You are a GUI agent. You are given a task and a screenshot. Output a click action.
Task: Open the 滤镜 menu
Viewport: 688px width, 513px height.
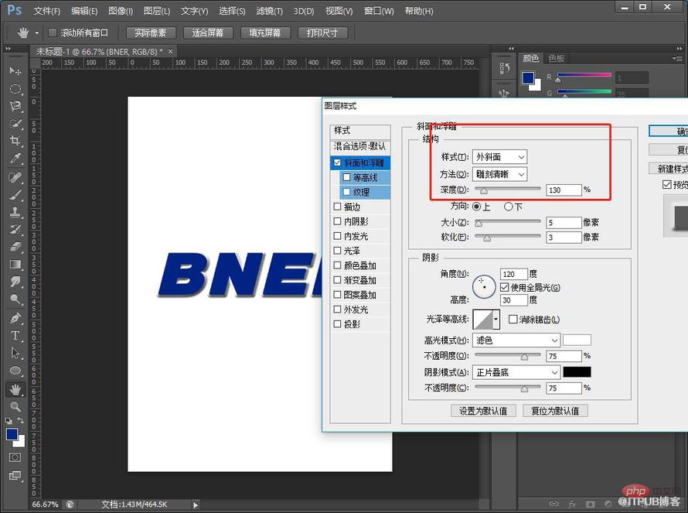click(x=270, y=11)
